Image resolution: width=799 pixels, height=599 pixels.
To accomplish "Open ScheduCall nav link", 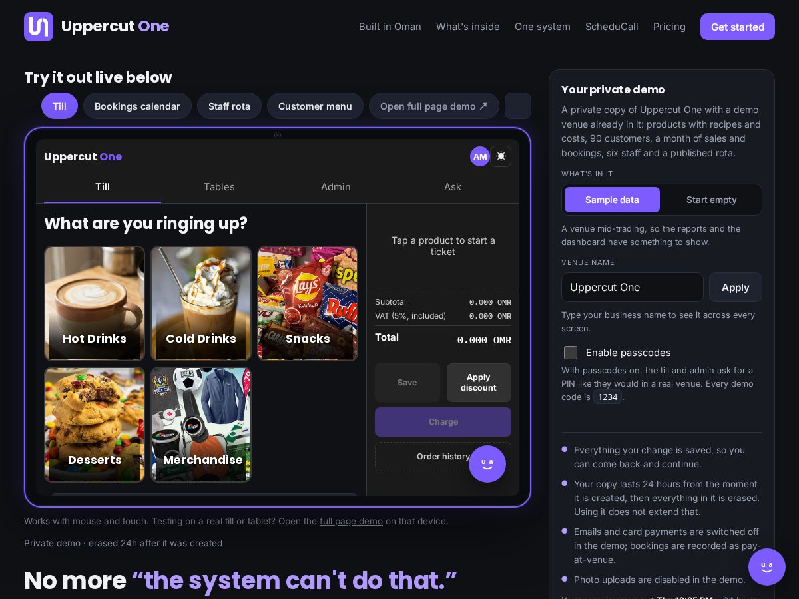I will coord(612,27).
